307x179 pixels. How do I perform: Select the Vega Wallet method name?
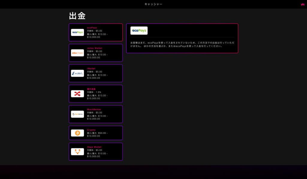pyautogui.click(x=94, y=147)
